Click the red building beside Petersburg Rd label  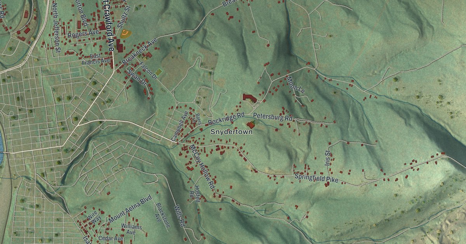250,124
